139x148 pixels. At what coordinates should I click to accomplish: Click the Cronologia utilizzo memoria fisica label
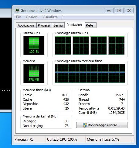coord(78,61)
